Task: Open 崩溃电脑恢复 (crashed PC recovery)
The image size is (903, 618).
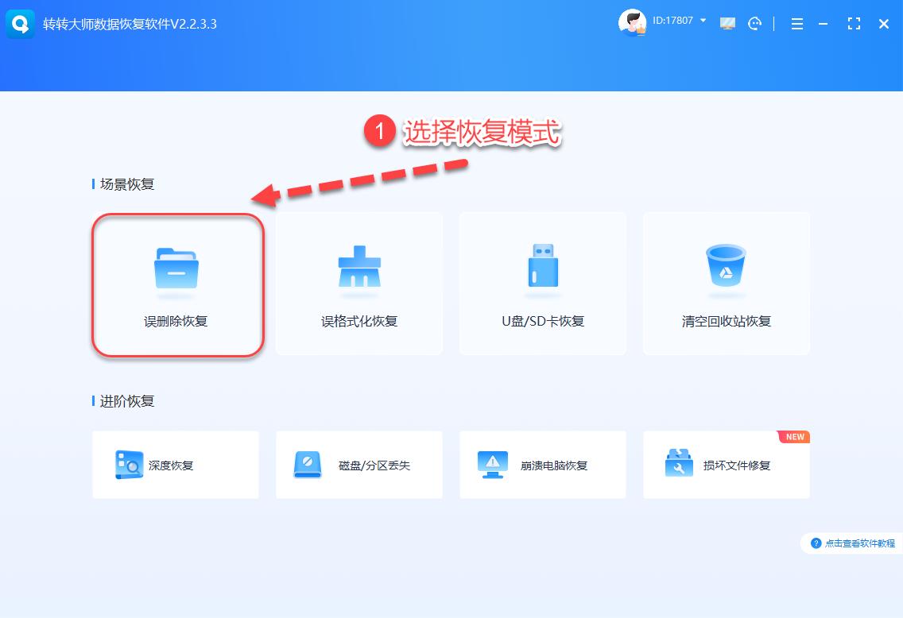Action: 542,465
